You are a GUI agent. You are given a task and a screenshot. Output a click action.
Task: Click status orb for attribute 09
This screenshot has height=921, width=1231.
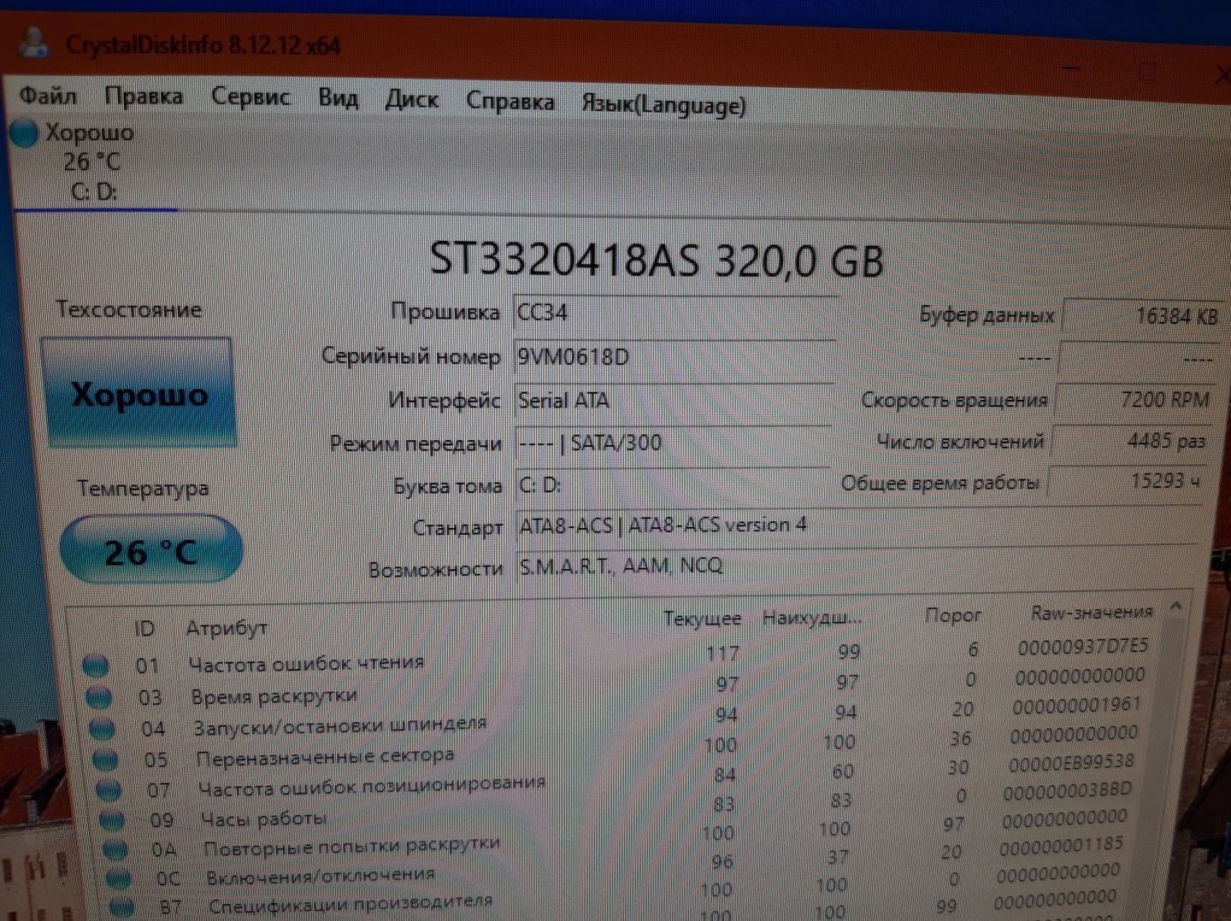point(113,820)
